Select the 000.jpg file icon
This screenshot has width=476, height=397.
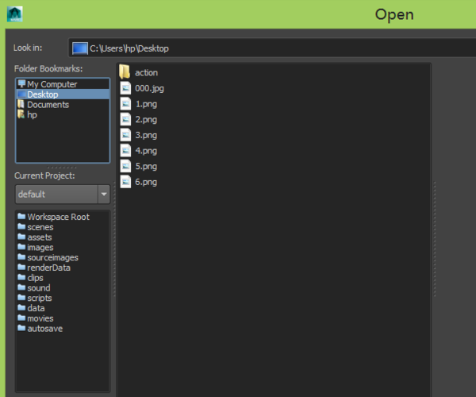(125, 88)
